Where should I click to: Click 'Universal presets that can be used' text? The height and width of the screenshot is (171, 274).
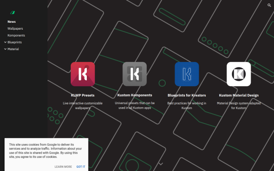(135, 105)
